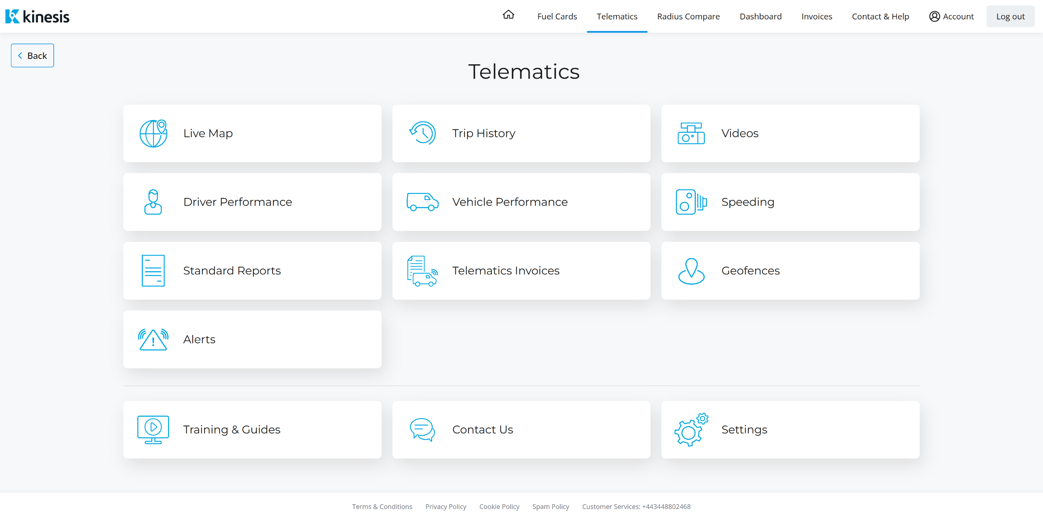The width and height of the screenshot is (1043, 520).
Task: Open the Account menu
Action: (x=951, y=16)
